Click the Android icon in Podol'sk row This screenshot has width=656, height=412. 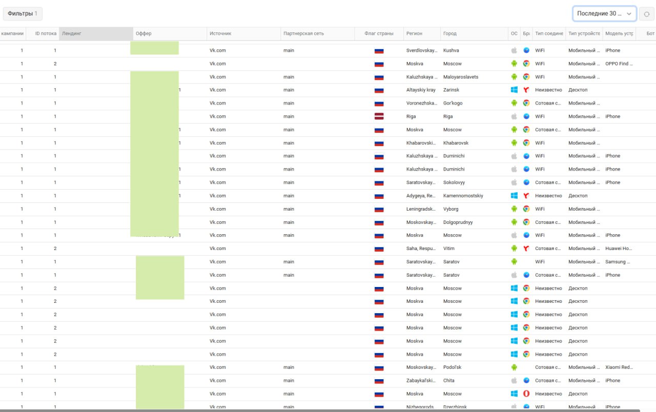click(x=514, y=367)
